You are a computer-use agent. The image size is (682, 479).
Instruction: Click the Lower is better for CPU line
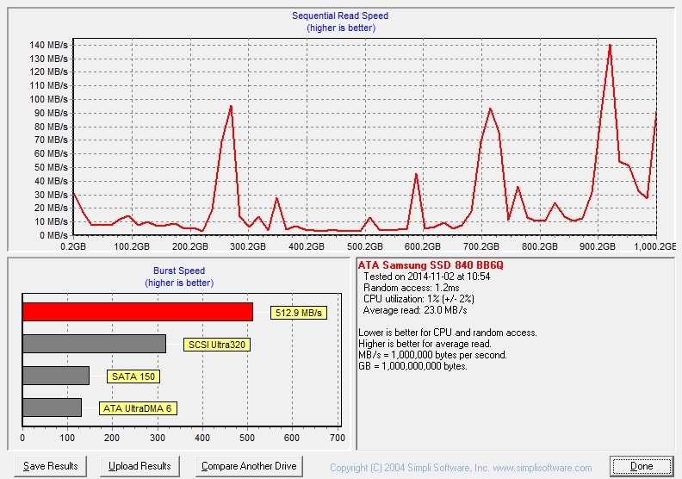click(448, 333)
